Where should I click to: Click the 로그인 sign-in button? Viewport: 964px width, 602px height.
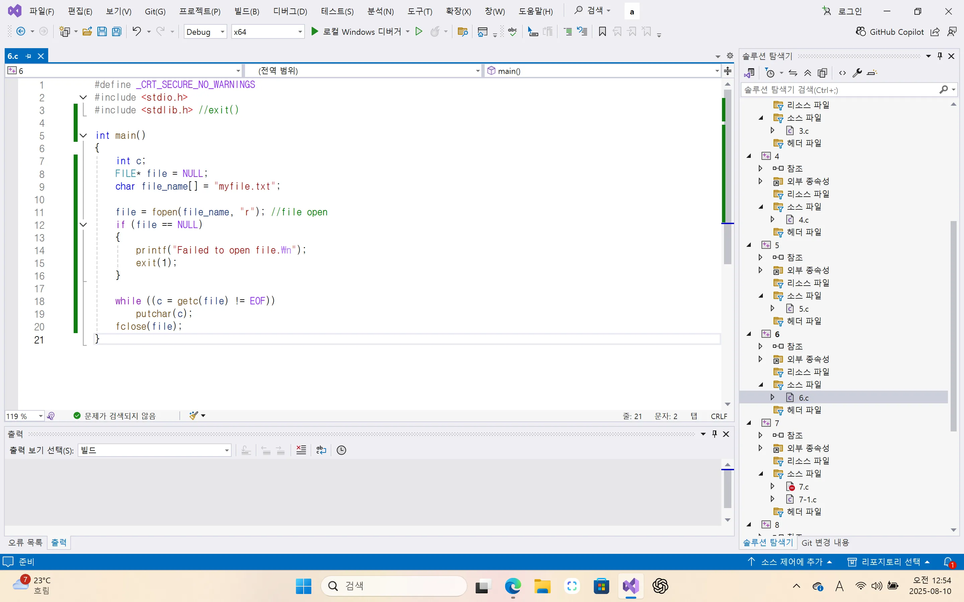tap(842, 11)
